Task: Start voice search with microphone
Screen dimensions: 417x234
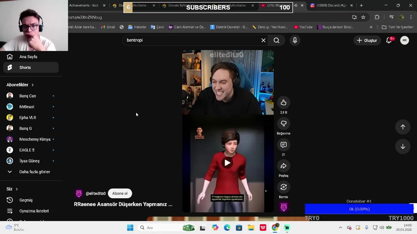Action: click(x=295, y=40)
